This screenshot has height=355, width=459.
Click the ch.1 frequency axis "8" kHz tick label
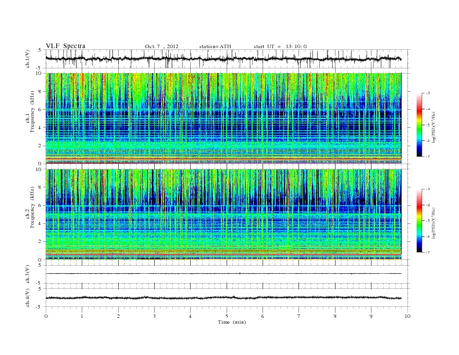coord(40,92)
